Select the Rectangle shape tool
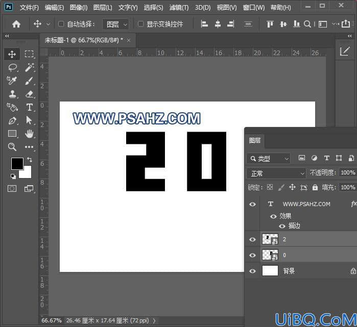357x327 pixels. [12, 134]
